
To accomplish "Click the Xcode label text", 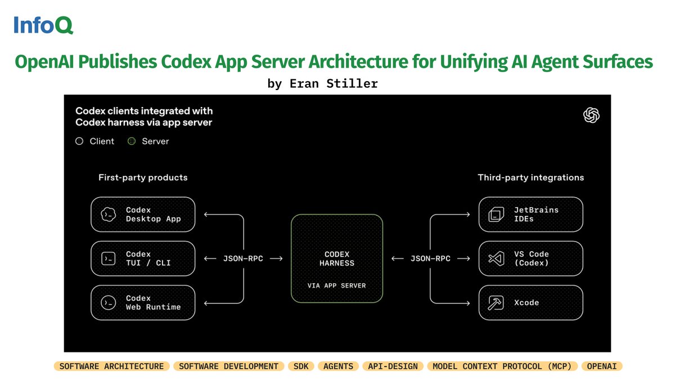I will pos(526,302).
